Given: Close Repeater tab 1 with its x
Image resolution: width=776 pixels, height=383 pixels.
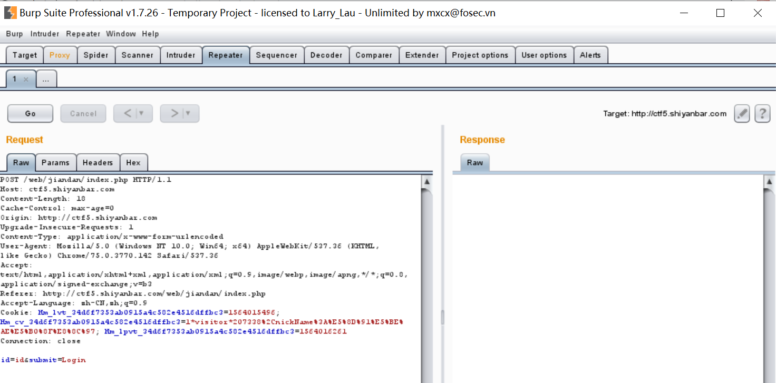Looking at the screenshot, I should coord(26,80).
